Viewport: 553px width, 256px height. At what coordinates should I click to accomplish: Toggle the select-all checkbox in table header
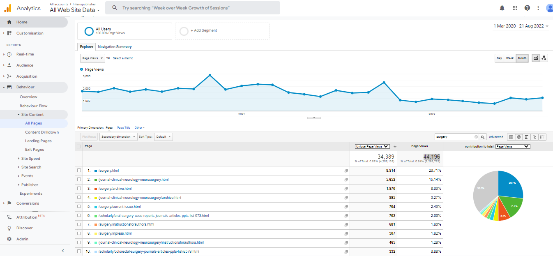pos(79,146)
